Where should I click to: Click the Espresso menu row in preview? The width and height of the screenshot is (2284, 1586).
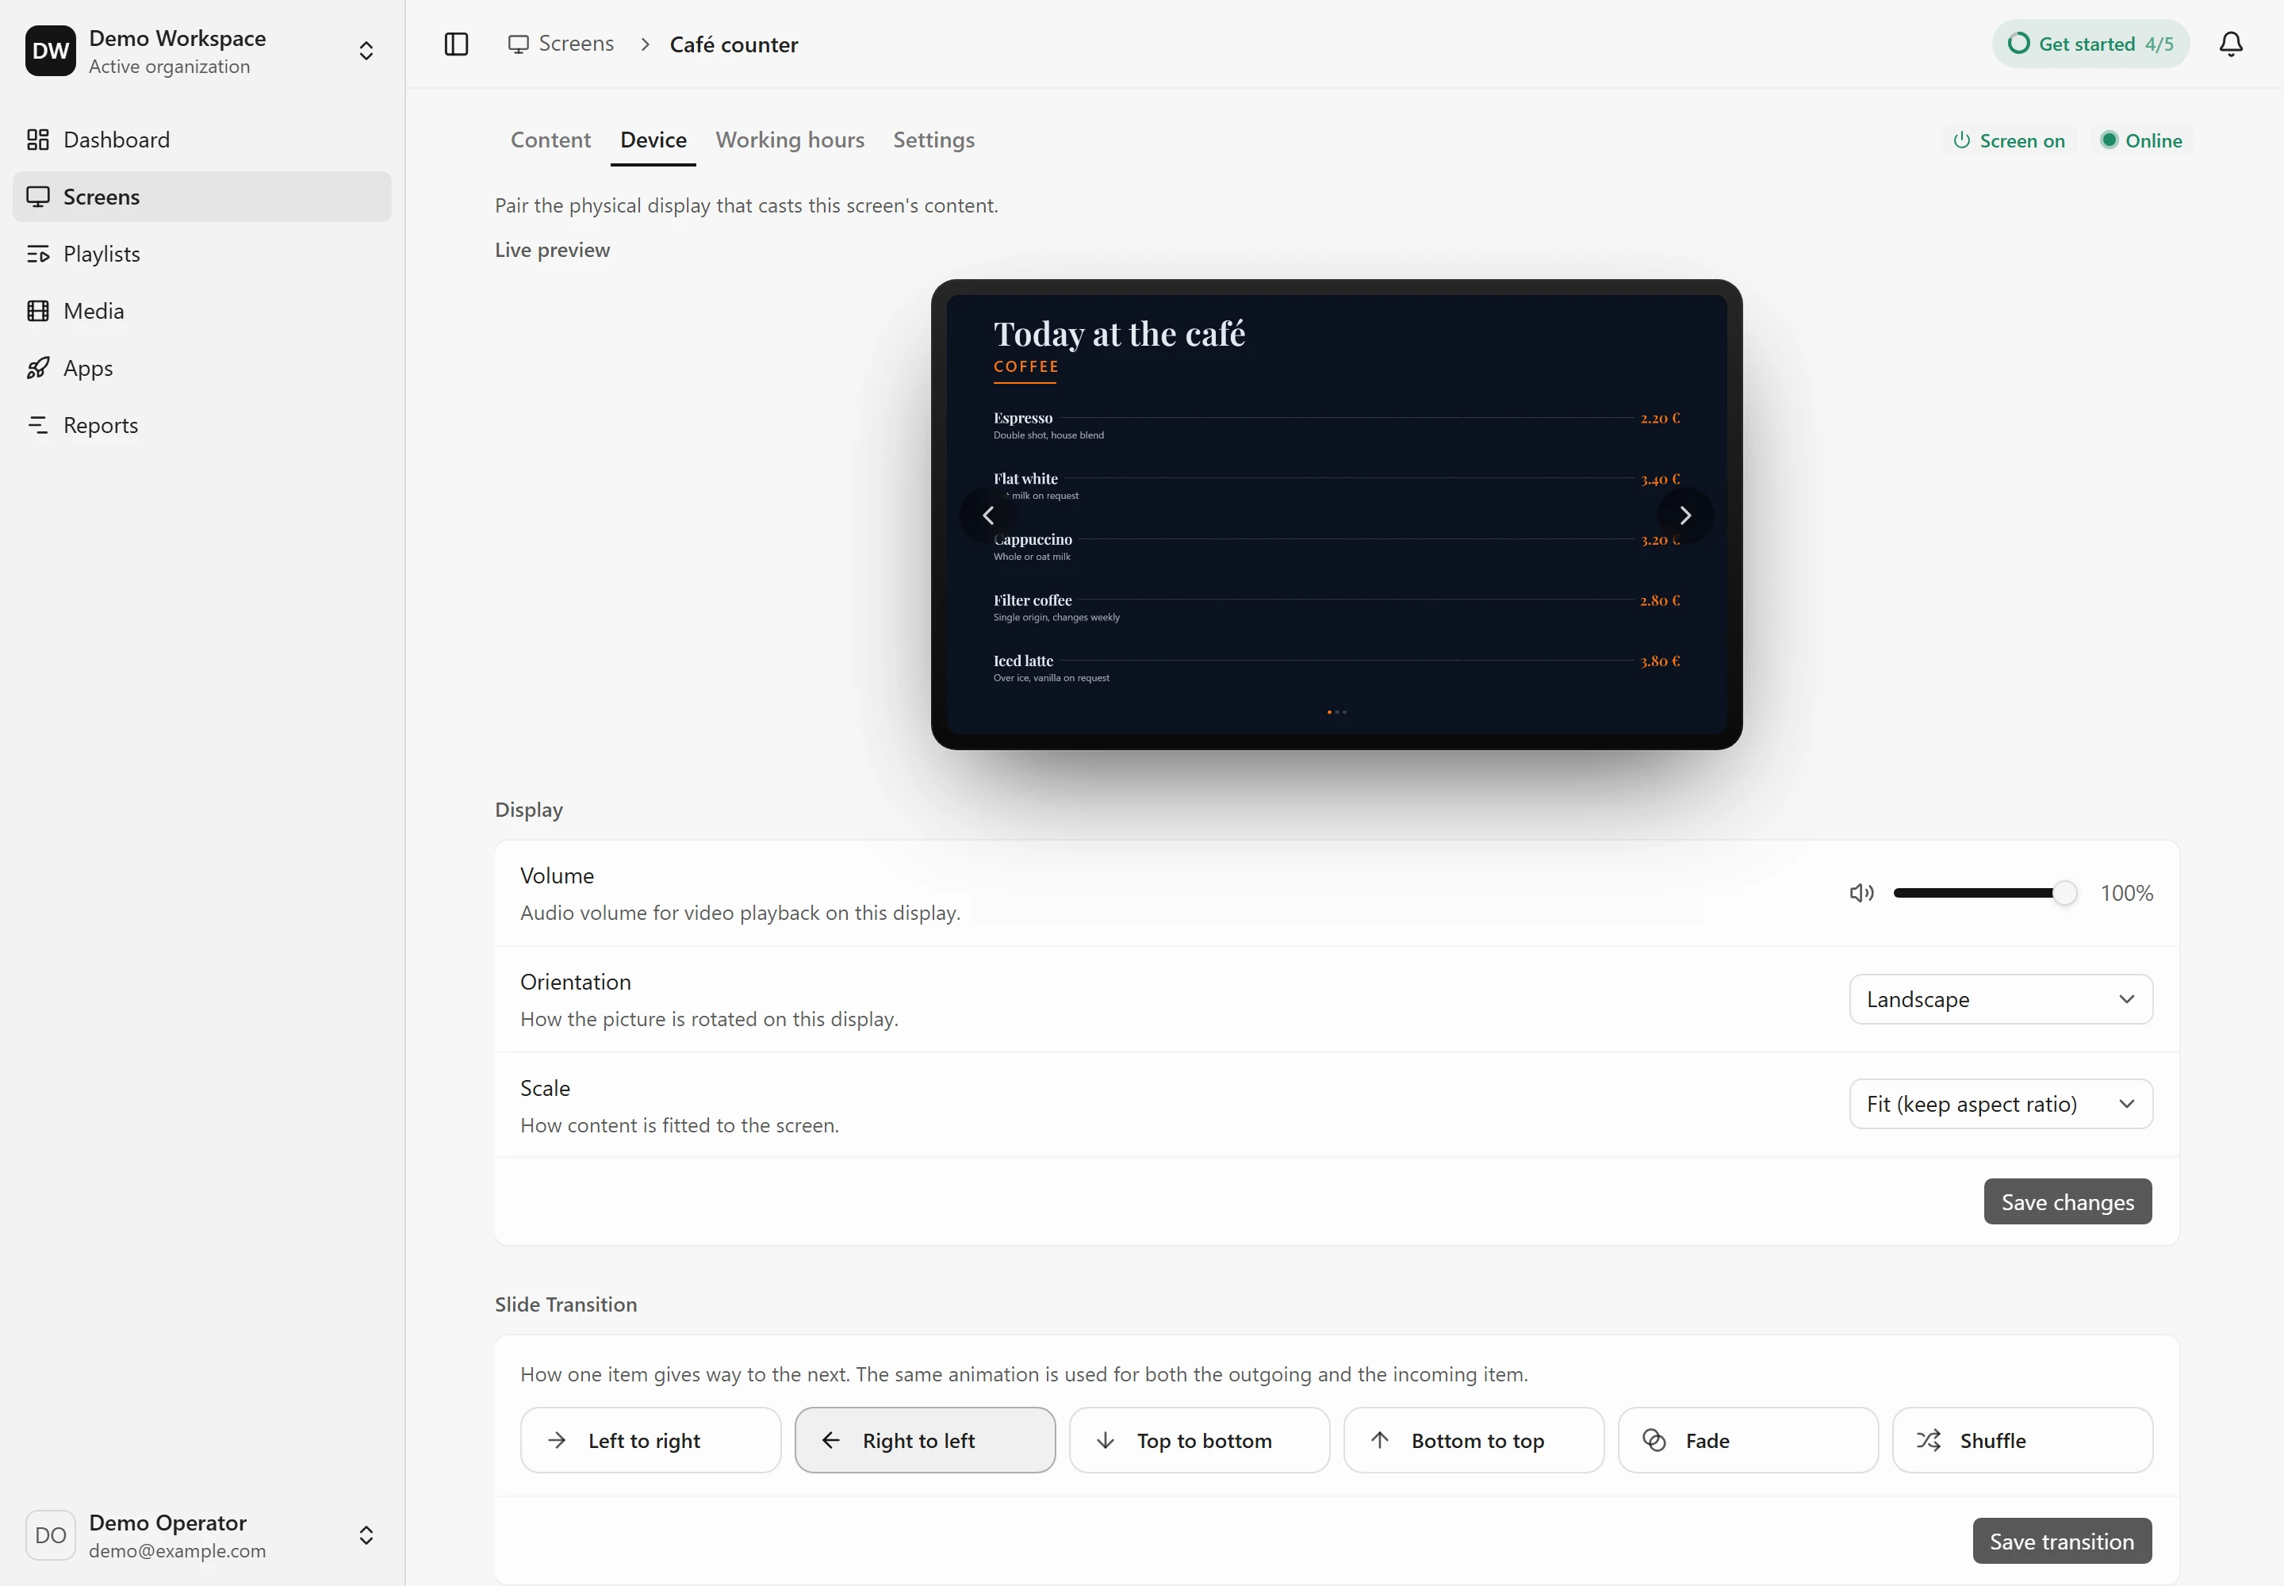pyautogui.click(x=1337, y=425)
